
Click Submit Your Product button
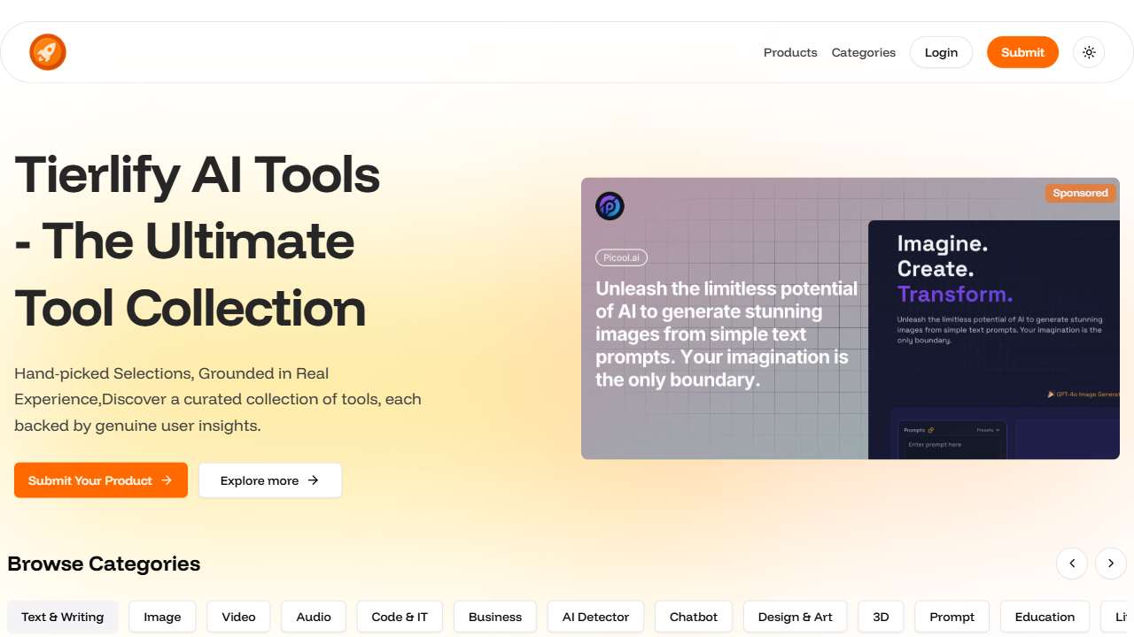click(101, 480)
